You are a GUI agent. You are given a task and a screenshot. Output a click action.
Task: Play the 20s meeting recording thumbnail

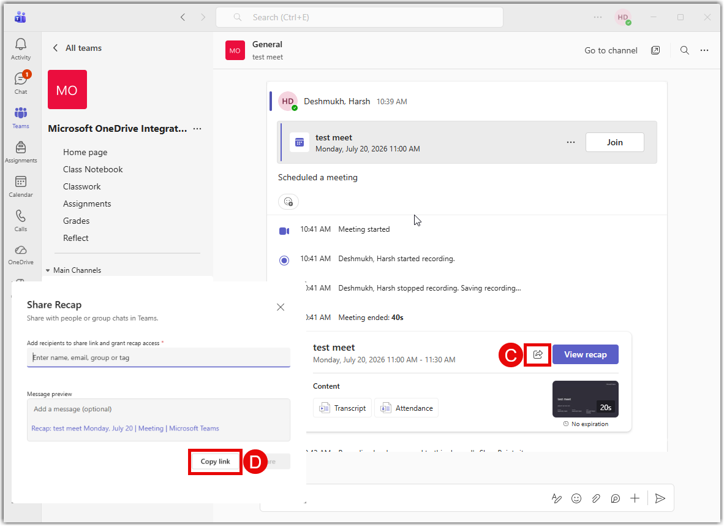coord(585,399)
